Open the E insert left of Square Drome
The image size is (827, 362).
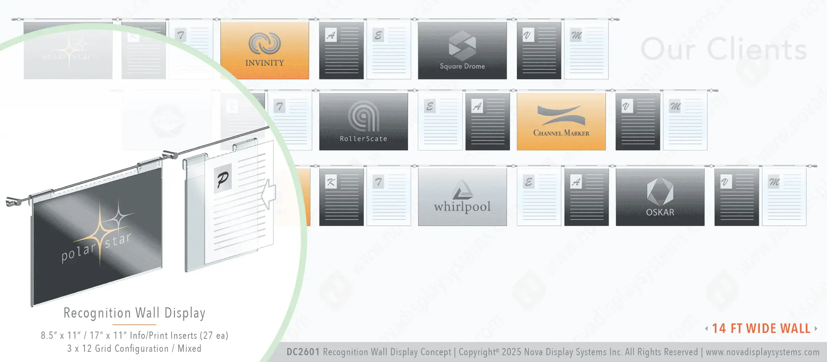click(x=389, y=50)
